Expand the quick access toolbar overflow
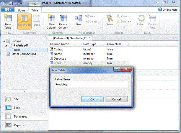The width and height of the screenshot is (181, 133). (x=21, y=4)
